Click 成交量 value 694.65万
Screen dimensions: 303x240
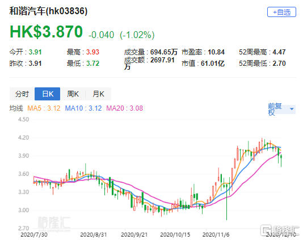coord(164,52)
